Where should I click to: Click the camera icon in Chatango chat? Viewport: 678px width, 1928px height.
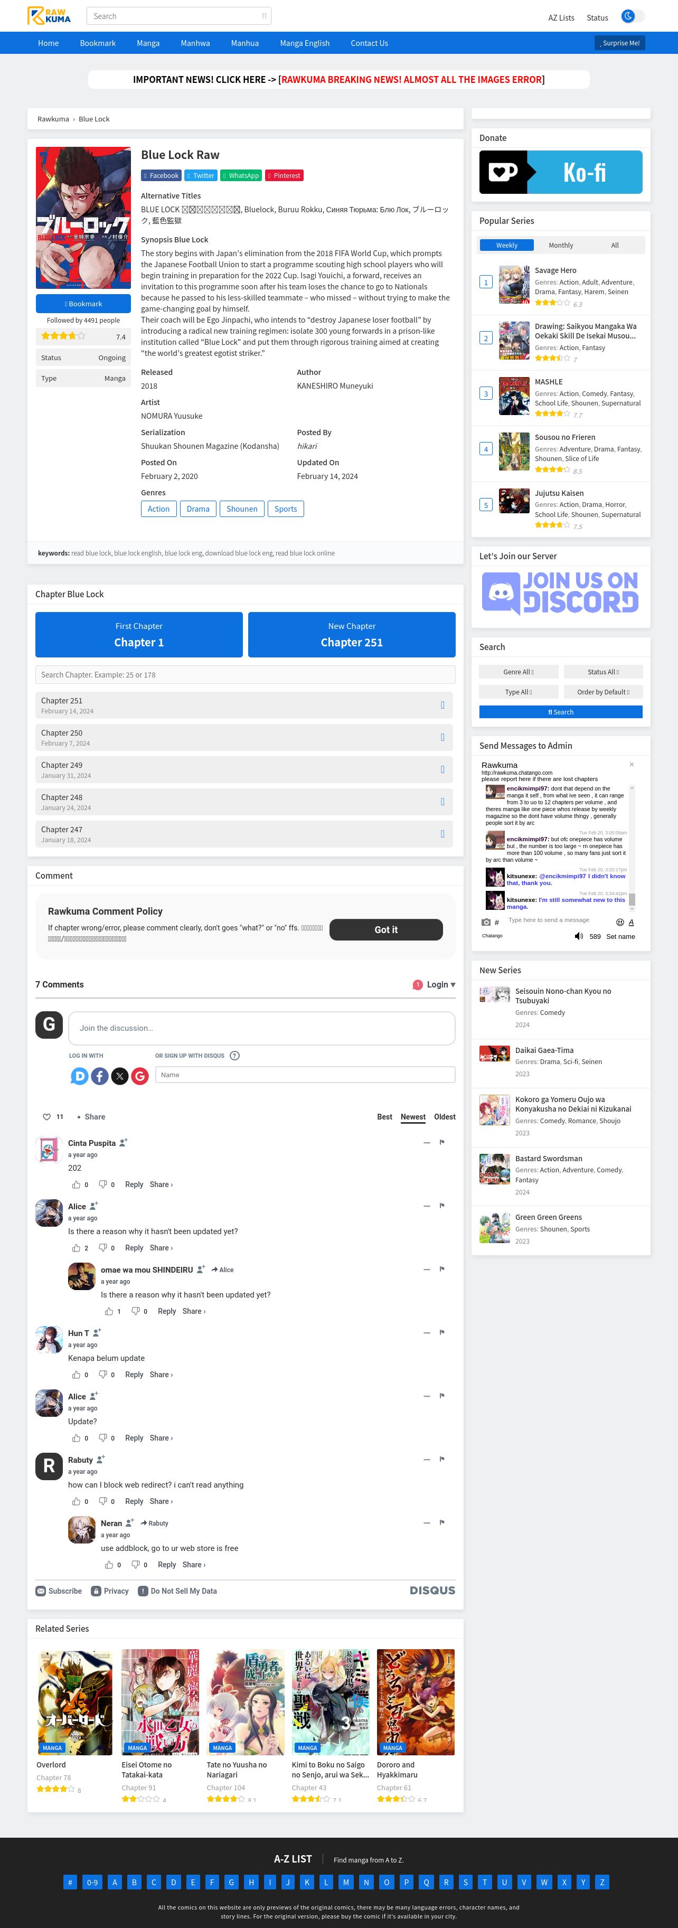pyautogui.click(x=486, y=922)
